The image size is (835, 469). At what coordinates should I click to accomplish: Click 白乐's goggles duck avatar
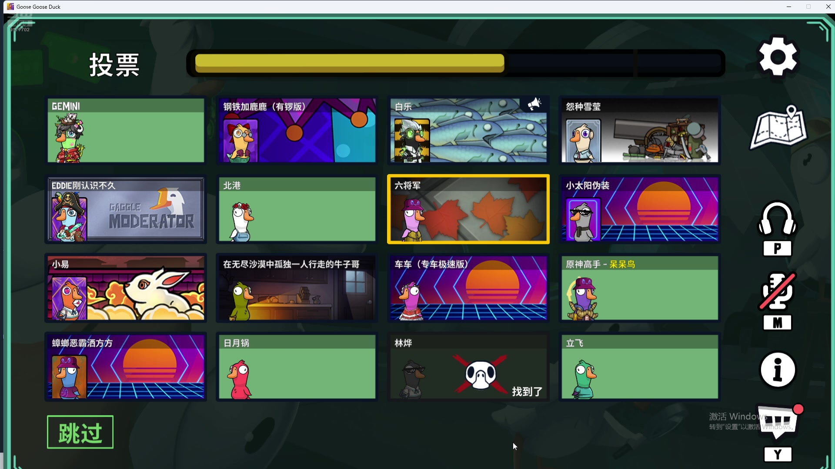[412, 141]
